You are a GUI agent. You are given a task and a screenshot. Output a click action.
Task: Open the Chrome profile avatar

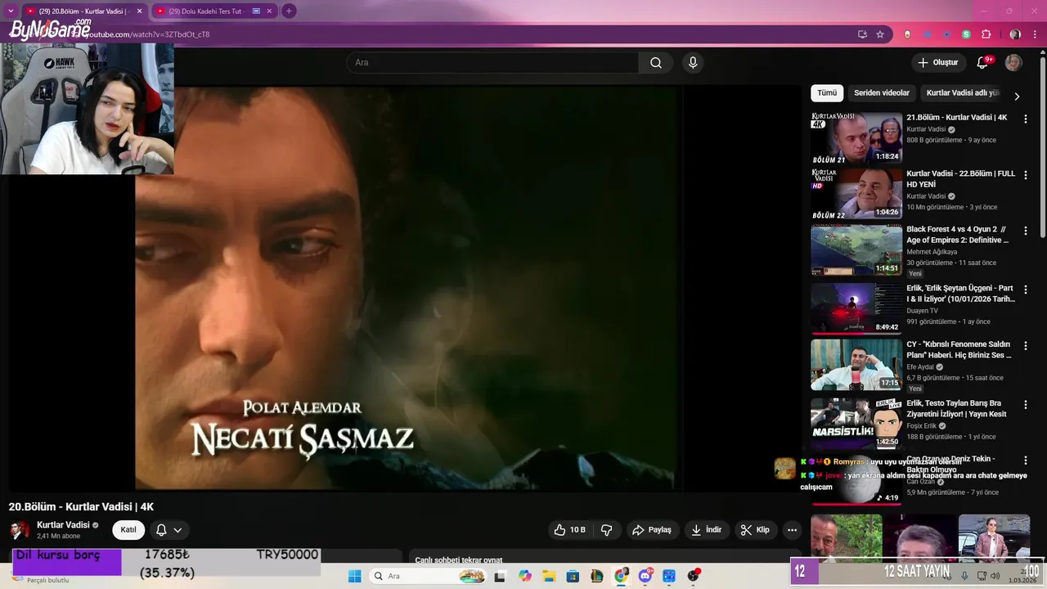click(1015, 34)
